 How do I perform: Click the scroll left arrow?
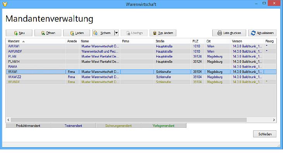pos(8,120)
